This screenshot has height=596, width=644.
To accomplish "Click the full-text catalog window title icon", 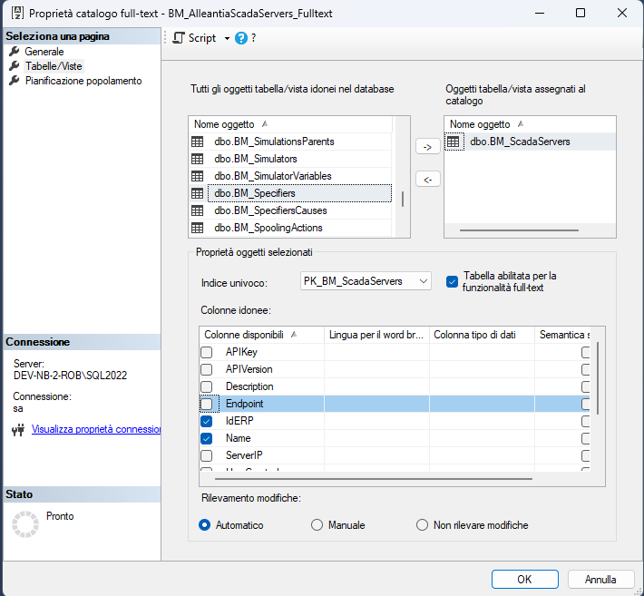I will pos(17,13).
